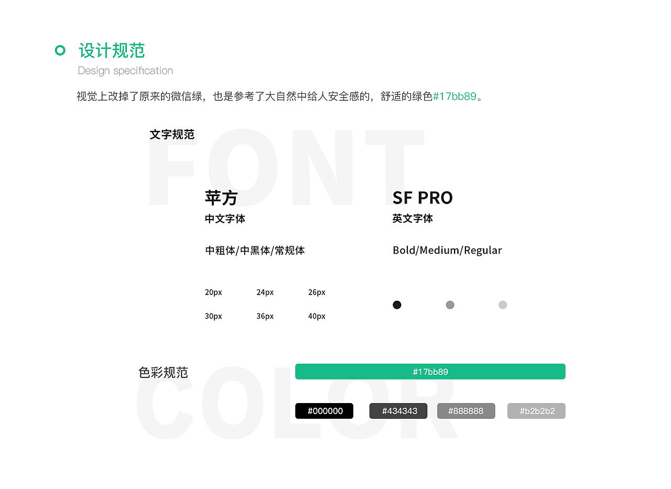Select the black dot under SF PRO
The image size is (671, 489).
[x=397, y=305]
